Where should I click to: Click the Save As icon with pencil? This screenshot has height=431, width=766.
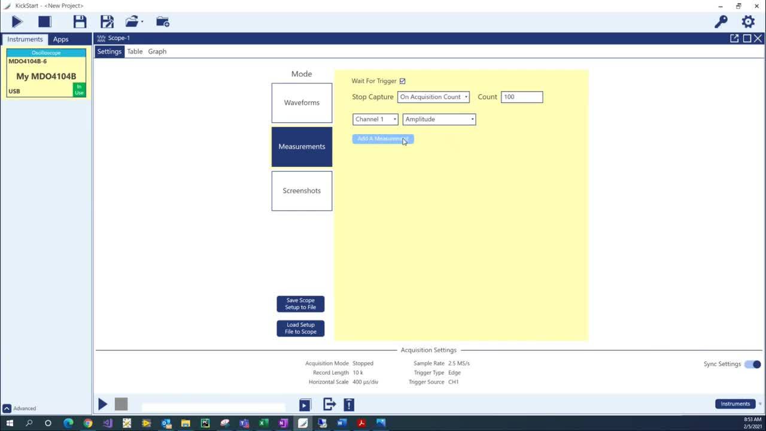click(x=107, y=22)
